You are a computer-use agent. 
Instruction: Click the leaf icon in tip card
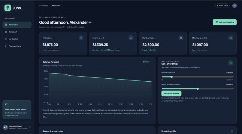click(x=6, y=104)
